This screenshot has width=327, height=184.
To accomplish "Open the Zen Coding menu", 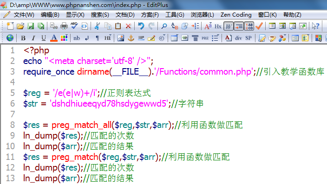I will [x=236, y=15].
